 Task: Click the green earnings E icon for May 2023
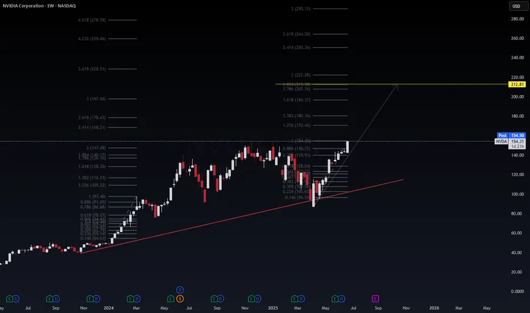click(x=10, y=299)
